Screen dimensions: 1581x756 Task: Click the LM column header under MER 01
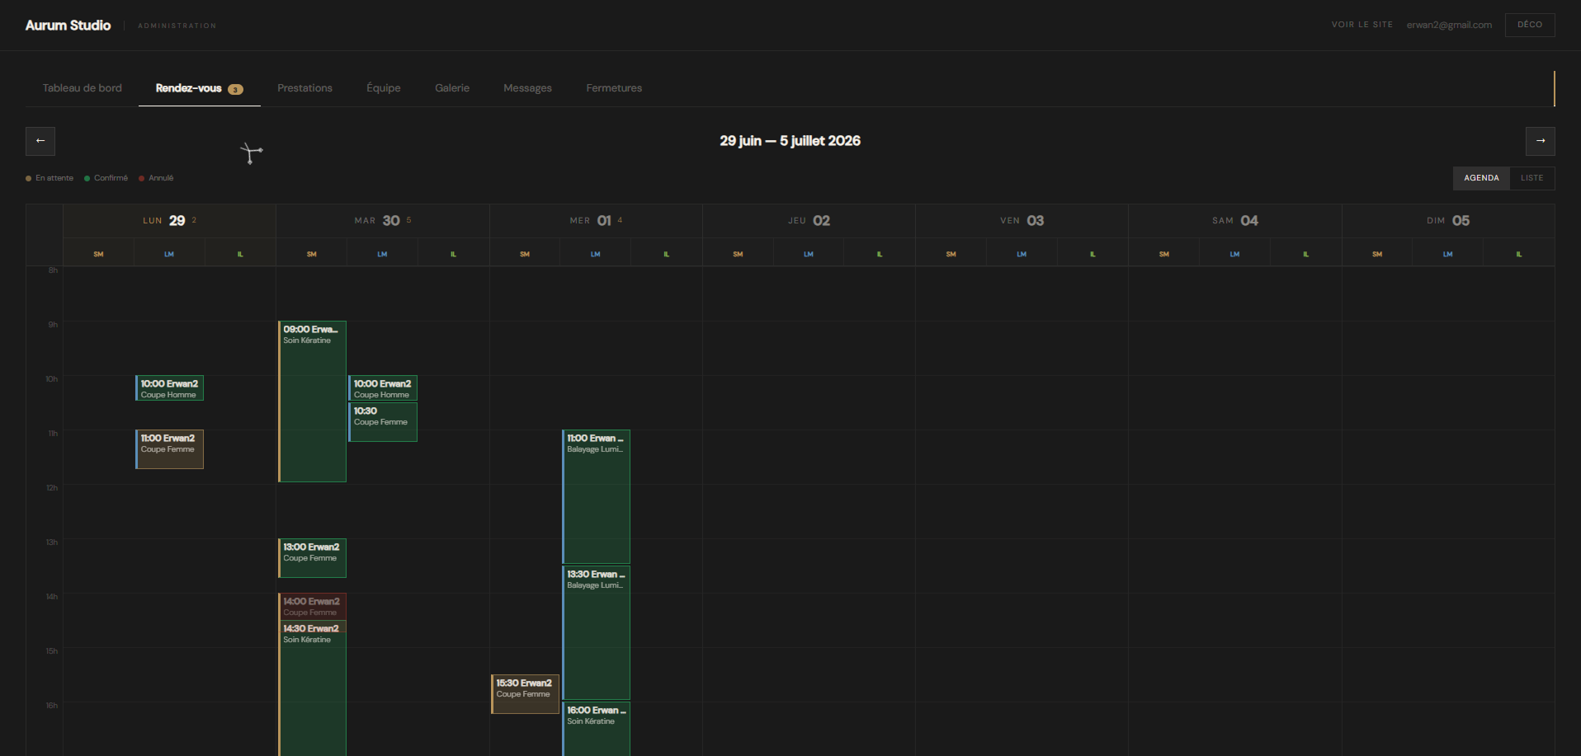point(596,254)
